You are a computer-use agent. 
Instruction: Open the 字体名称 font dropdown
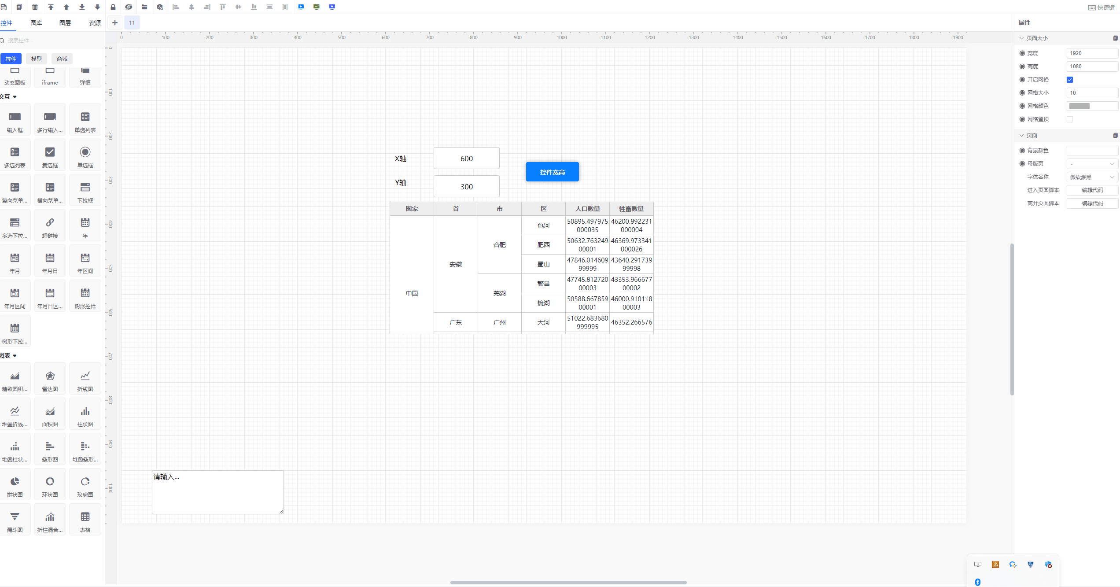point(1092,177)
